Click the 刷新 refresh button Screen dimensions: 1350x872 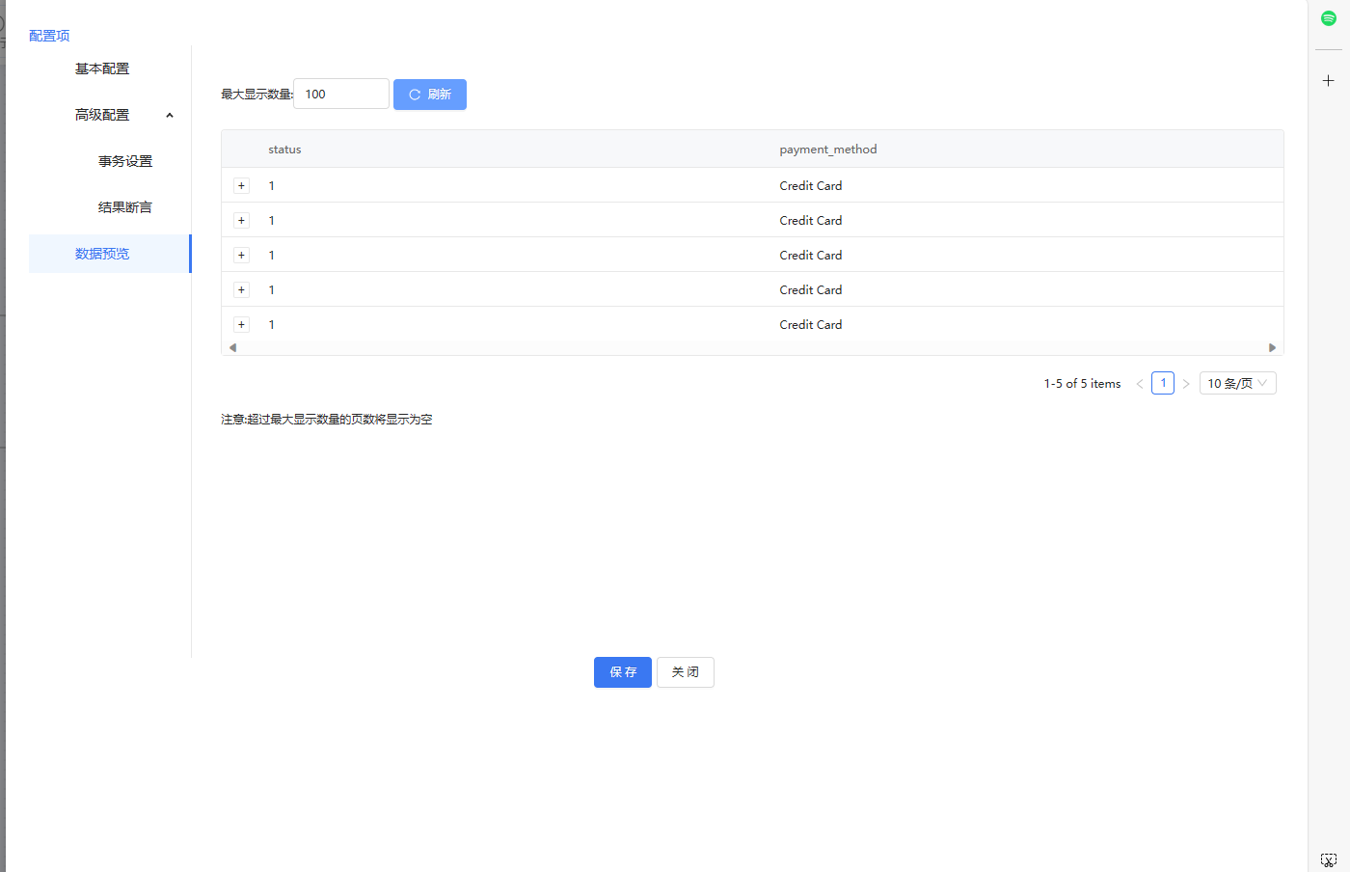point(430,95)
